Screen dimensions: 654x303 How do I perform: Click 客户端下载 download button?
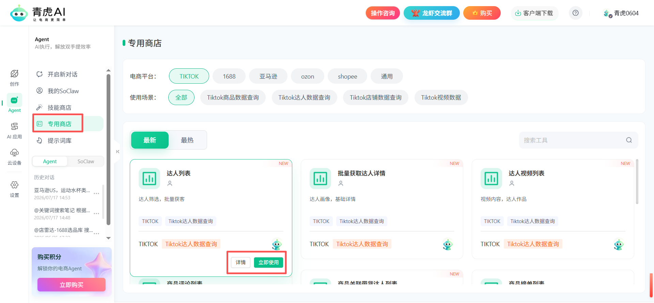tap(534, 13)
